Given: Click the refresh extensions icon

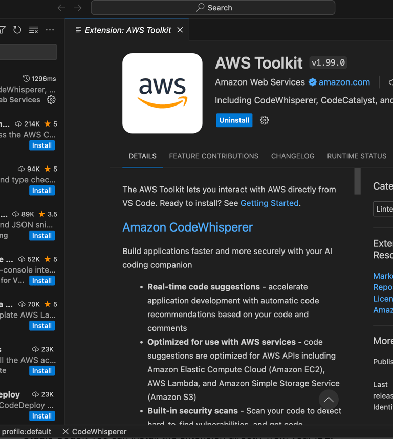Looking at the screenshot, I should (17, 30).
